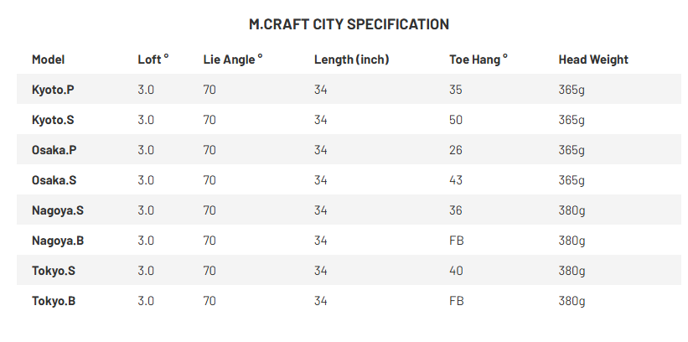
Task: Select the Kyoto.P model row
Action: tap(54, 90)
